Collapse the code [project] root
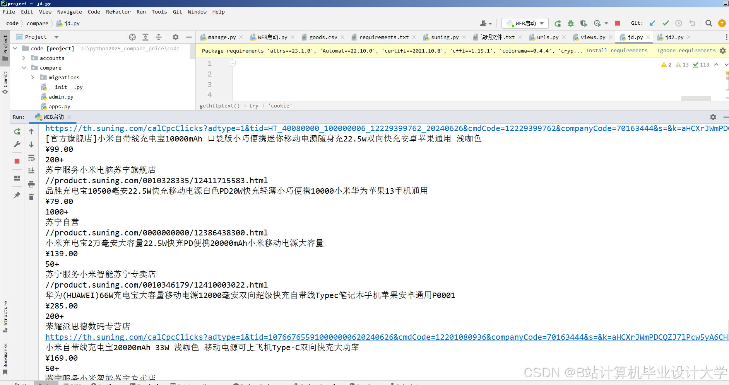Screen dimensions: 729x385 (x=15, y=48)
